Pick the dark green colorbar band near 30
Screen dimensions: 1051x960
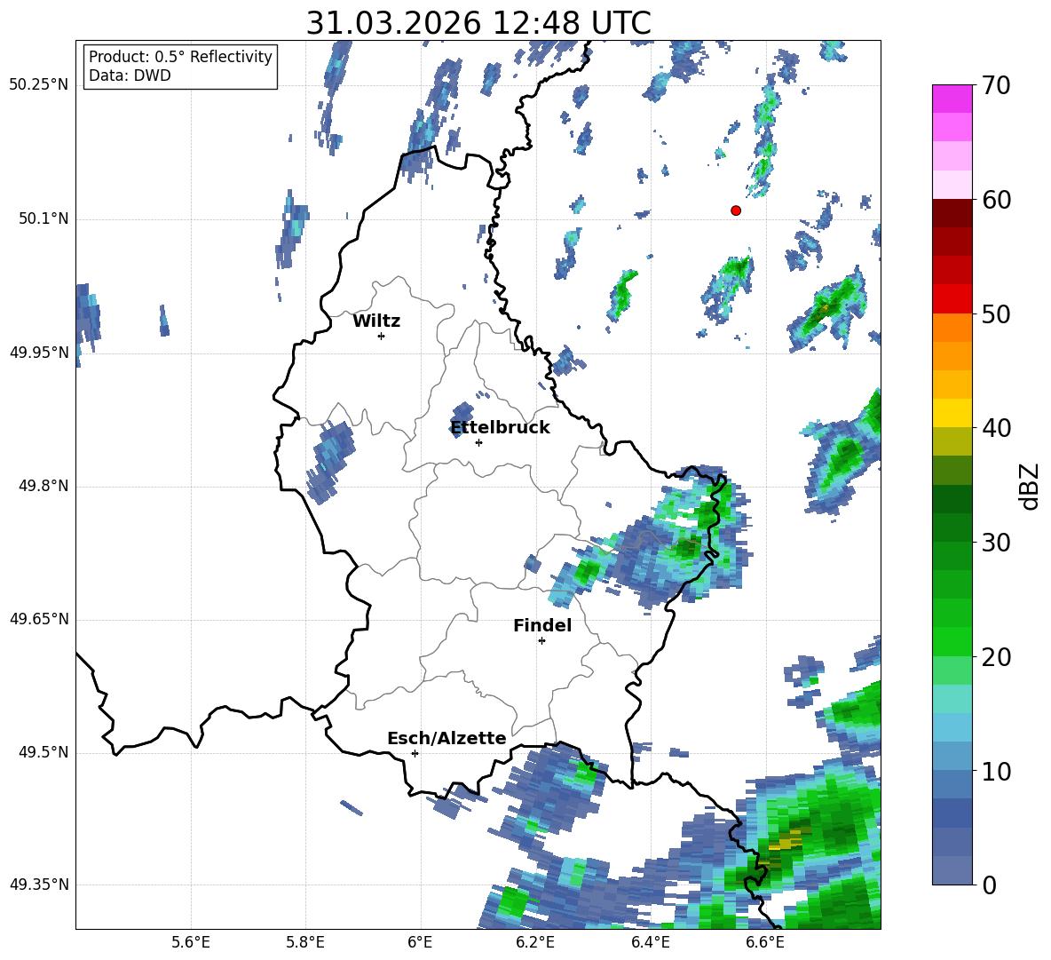tap(952, 528)
